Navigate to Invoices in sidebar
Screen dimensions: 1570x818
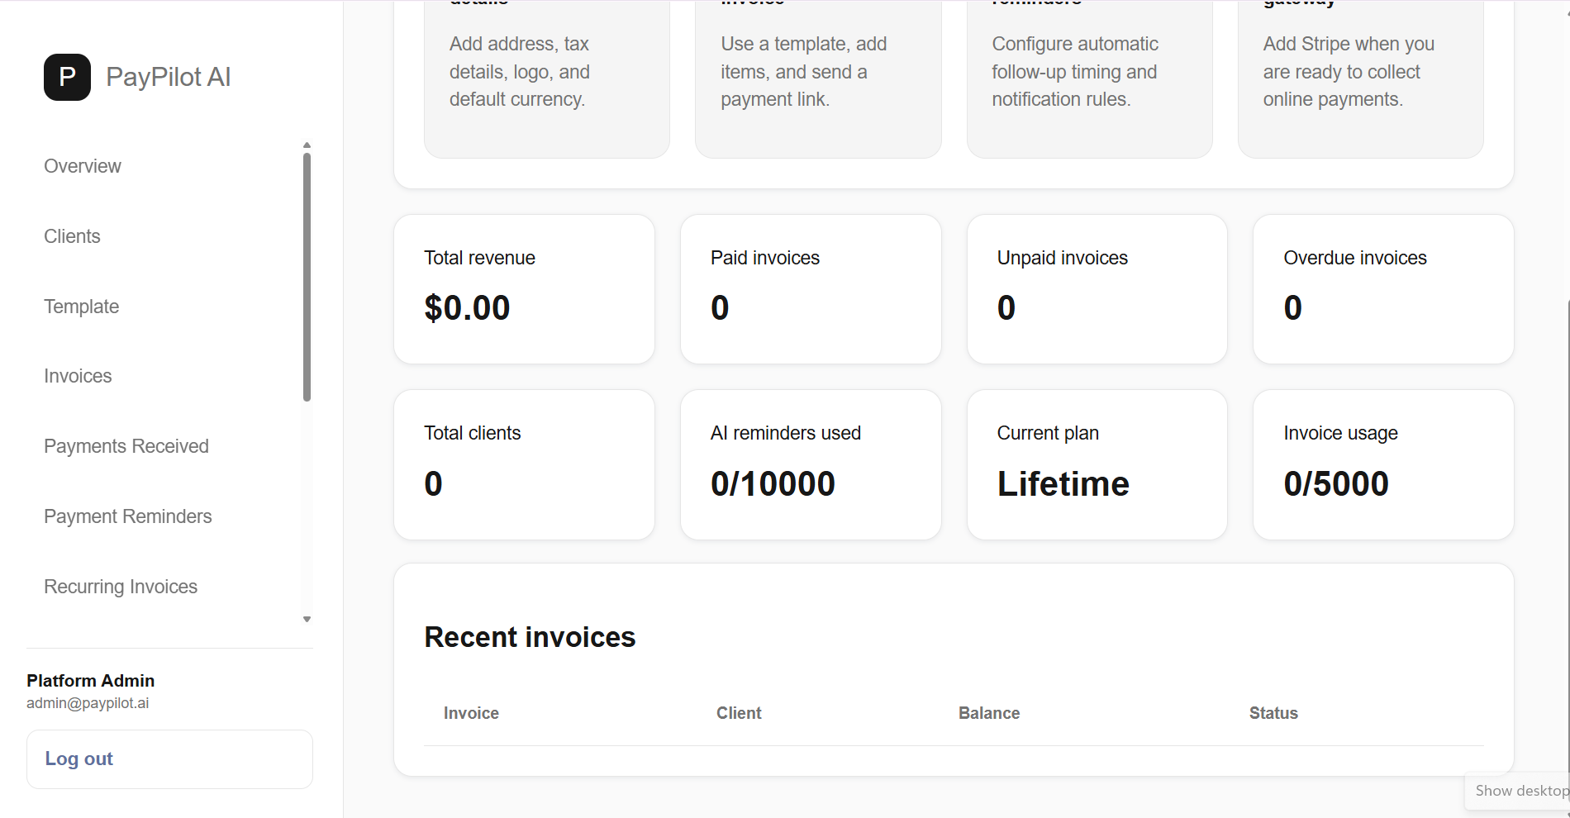[78, 376]
